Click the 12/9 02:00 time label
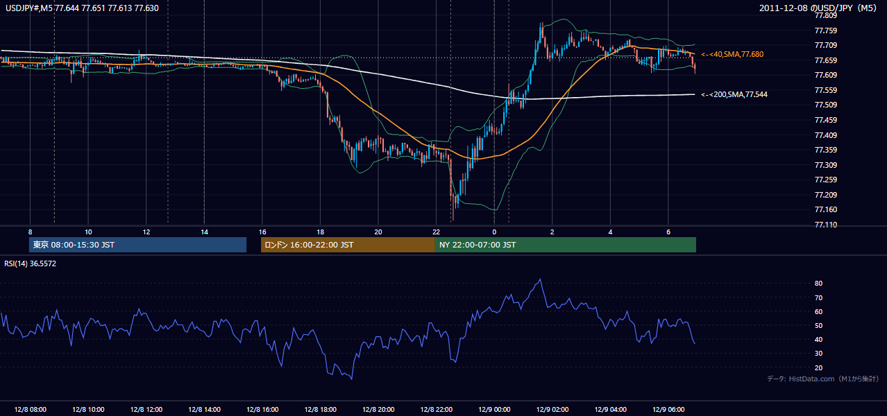This screenshot has width=887, height=416. pyautogui.click(x=552, y=410)
